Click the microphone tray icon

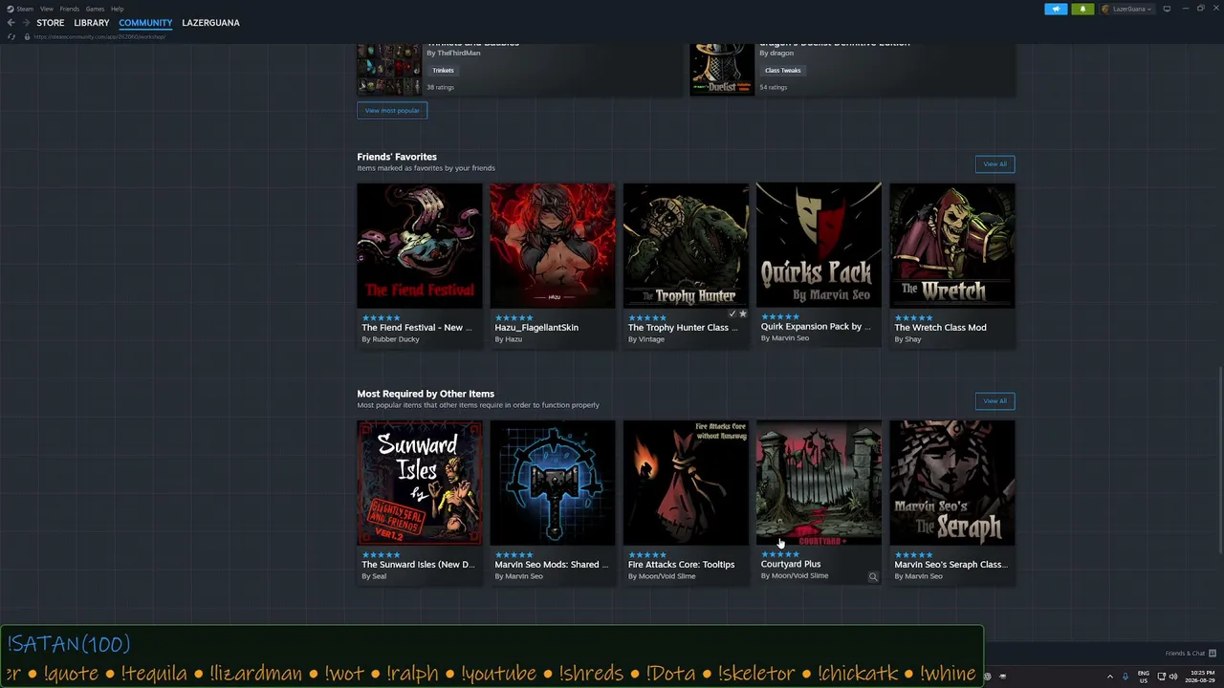tap(1125, 677)
